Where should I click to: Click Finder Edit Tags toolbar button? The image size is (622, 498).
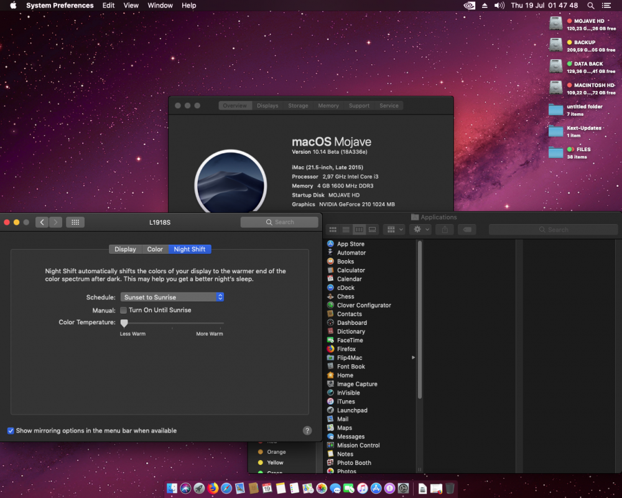[x=467, y=230]
